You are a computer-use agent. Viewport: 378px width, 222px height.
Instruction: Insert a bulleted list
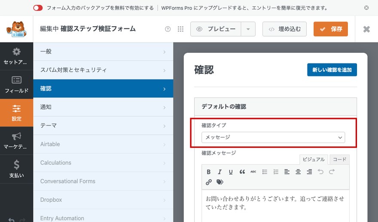click(265, 172)
